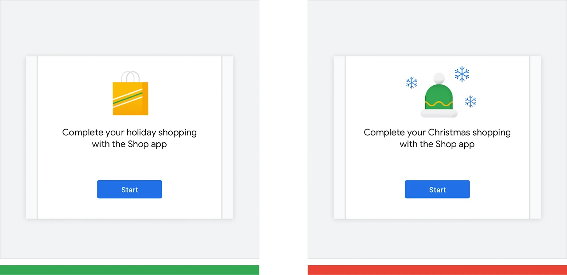Click the yellow shopping bag illustration
This screenshot has height=275, width=567.
130,93
